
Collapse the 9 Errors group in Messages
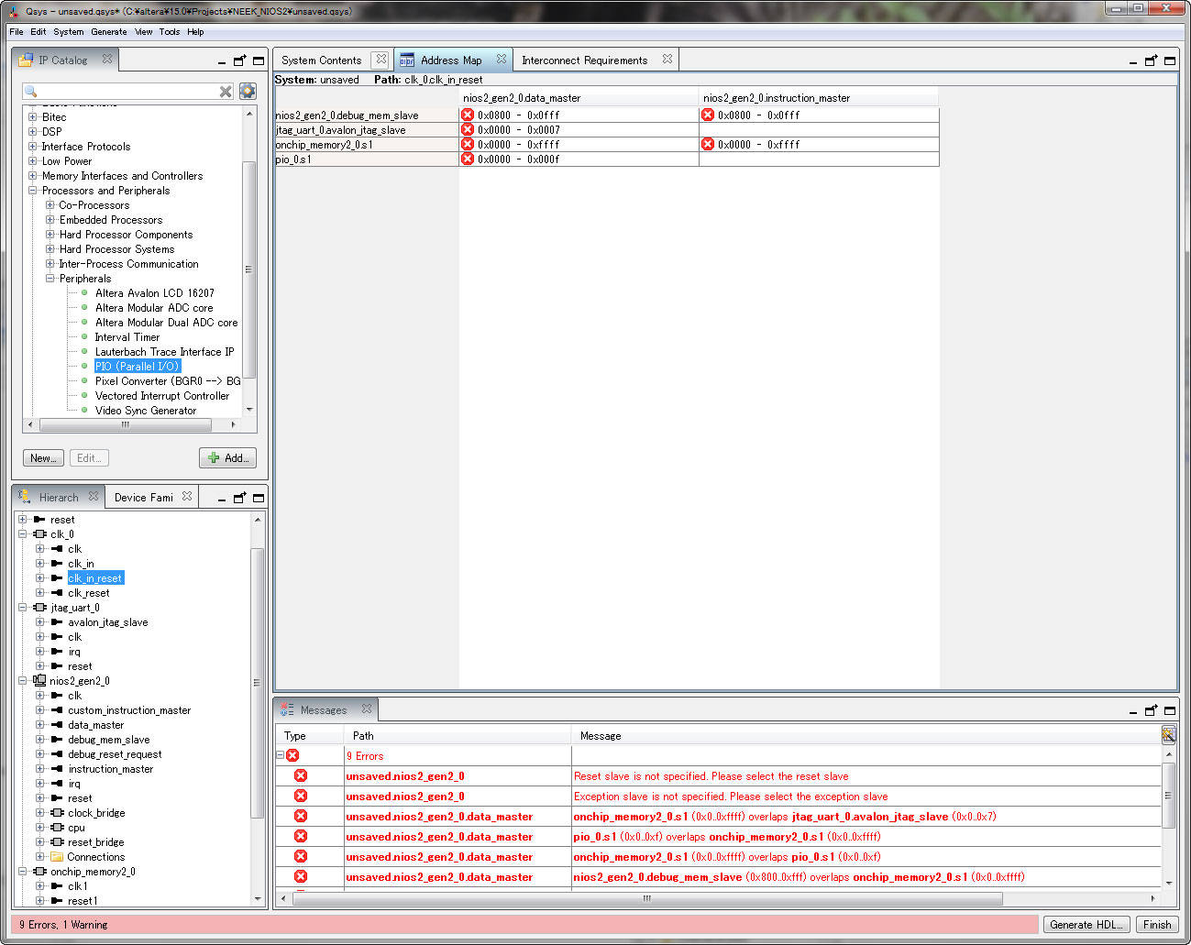coord(281,755)
